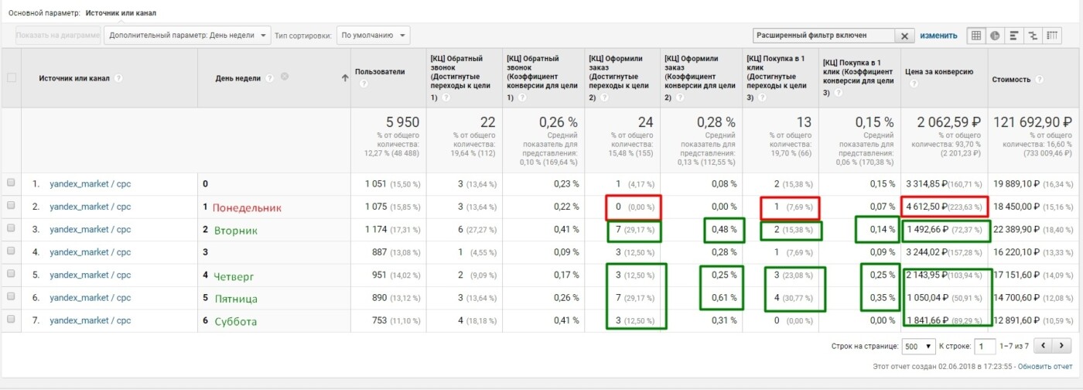Sort by the Цена за конверсию column header
This screenshot has width=1083, height=390.
939,72
